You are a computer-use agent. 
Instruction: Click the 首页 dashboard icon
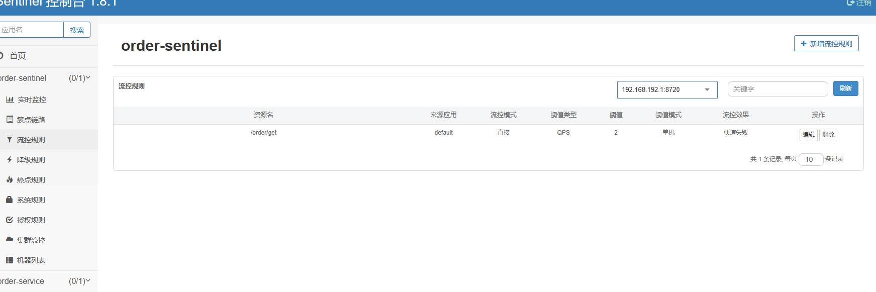point(2,55)
